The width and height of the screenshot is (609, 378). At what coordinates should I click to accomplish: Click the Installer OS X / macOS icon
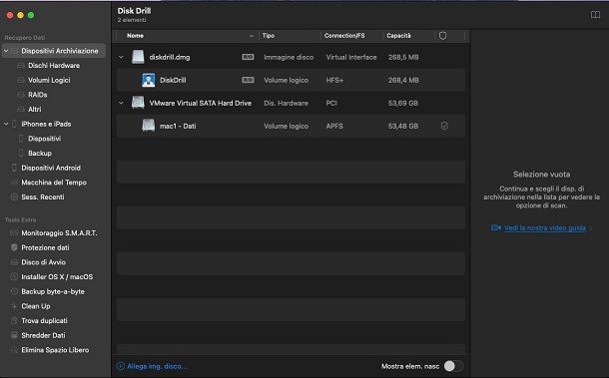pyautogui.click(x=14, y=277)
